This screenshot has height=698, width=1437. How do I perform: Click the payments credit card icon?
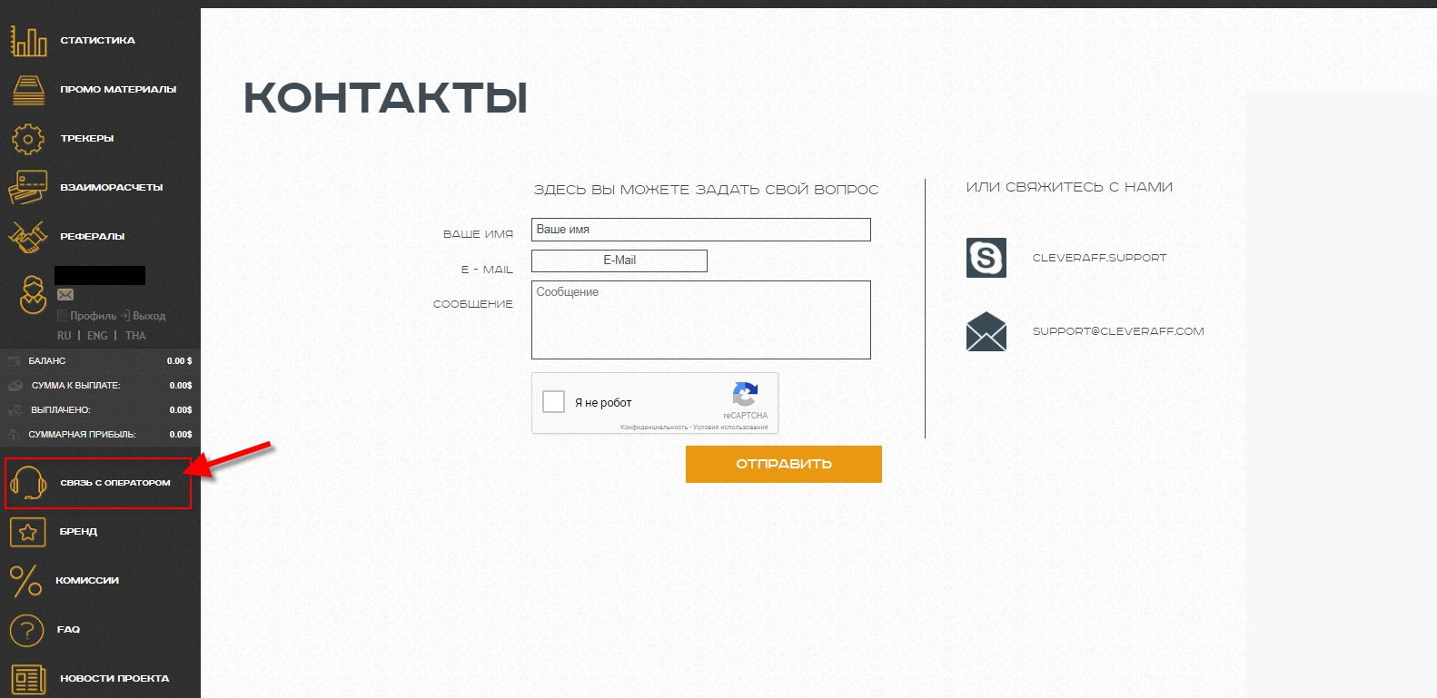coord(28,188)
